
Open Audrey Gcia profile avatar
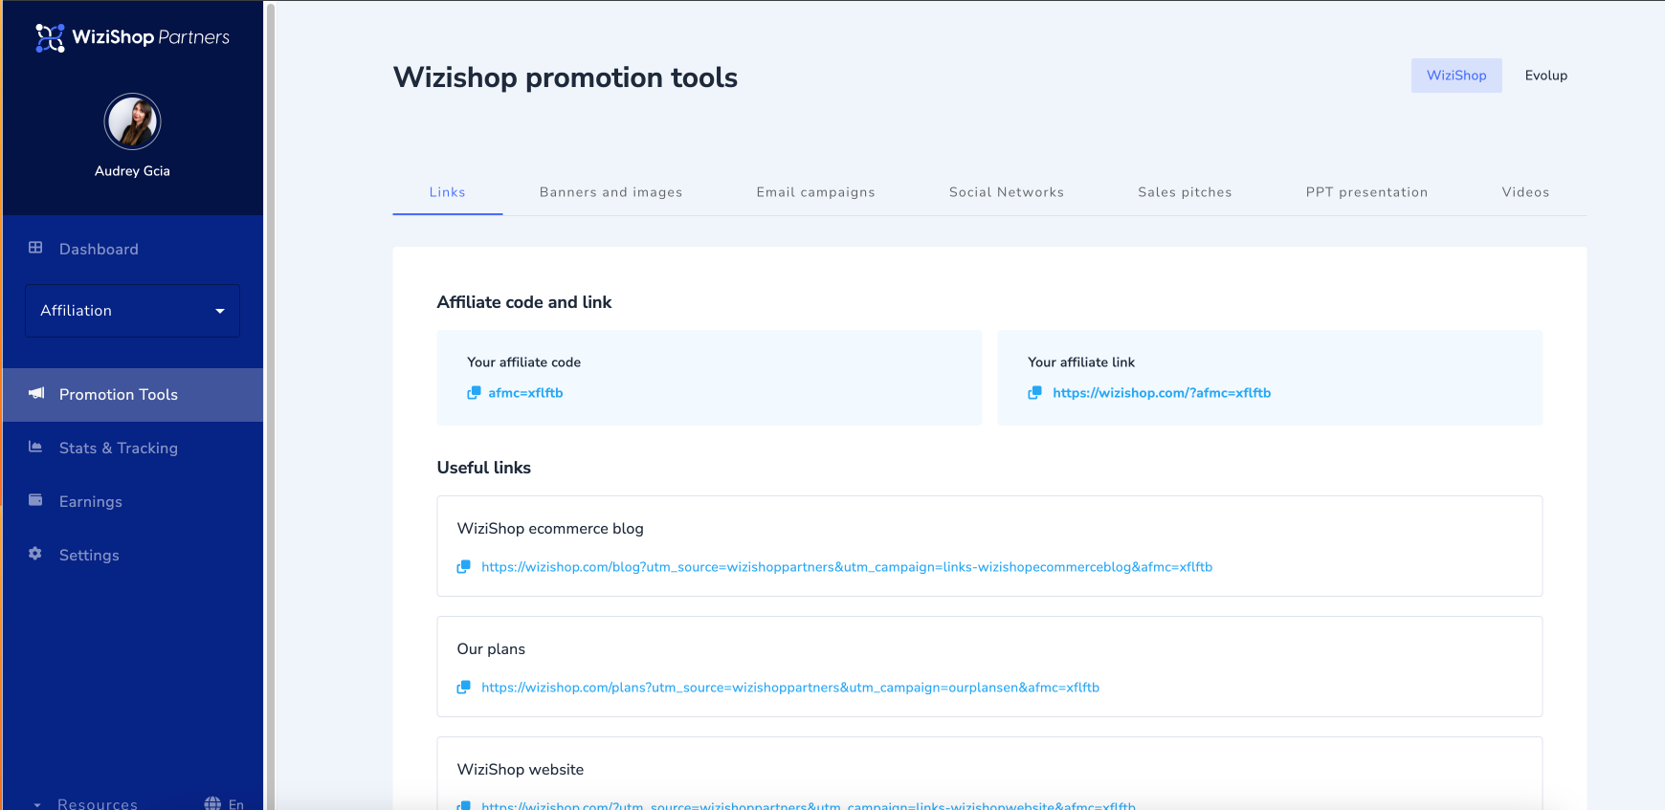tap(132, 121)
